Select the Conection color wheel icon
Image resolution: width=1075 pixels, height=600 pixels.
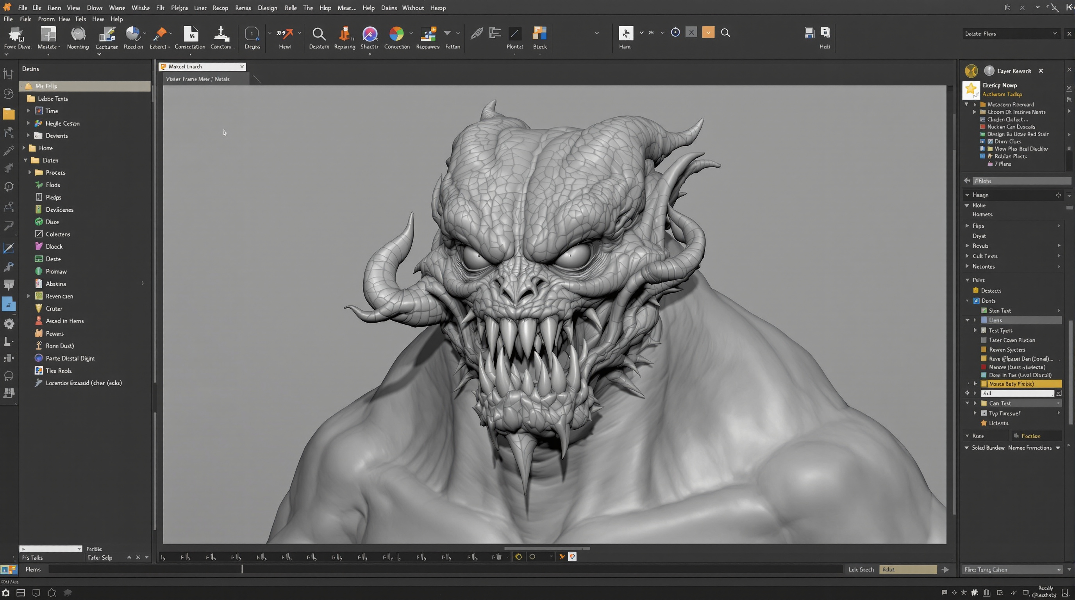tap(396, 34)
